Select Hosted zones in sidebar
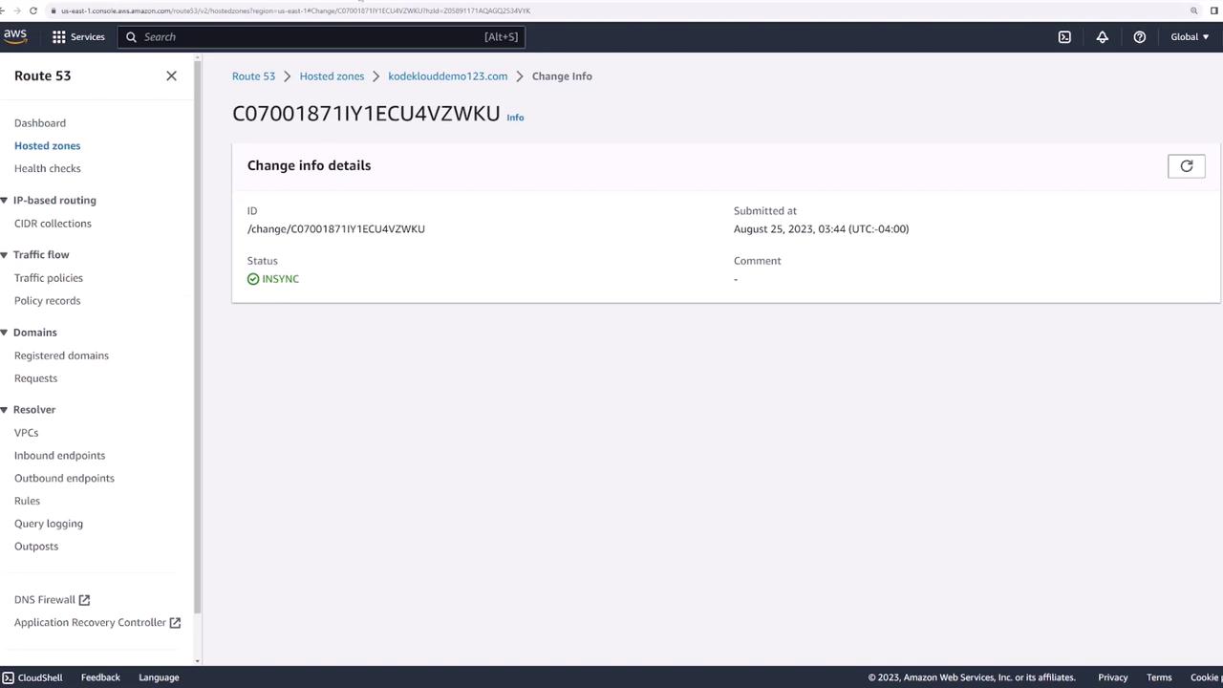1223x688 pixels. click(48, 146)
